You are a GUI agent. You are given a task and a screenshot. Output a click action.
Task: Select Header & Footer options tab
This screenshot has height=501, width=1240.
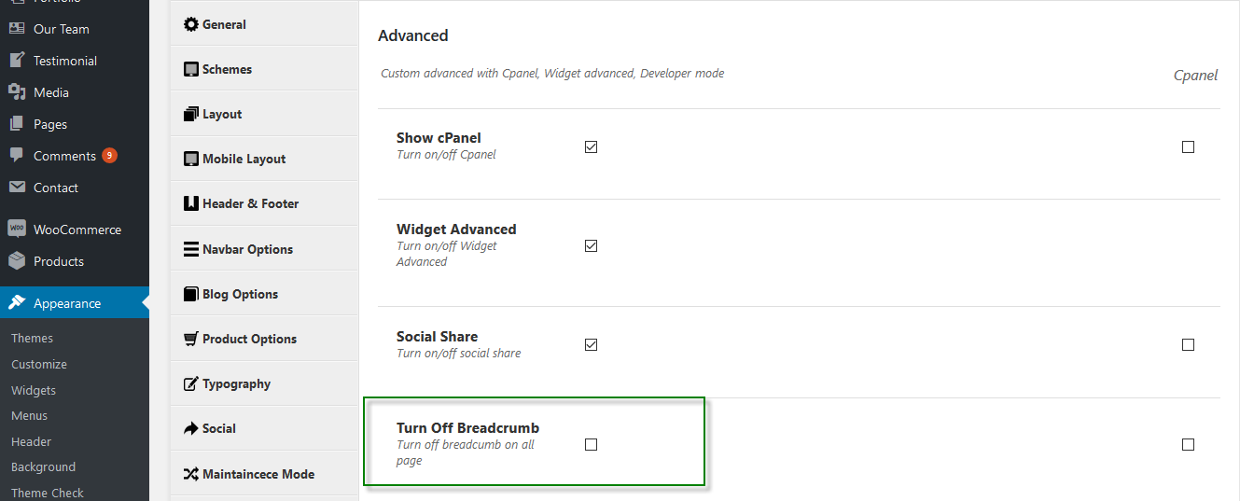pos(265,203)
